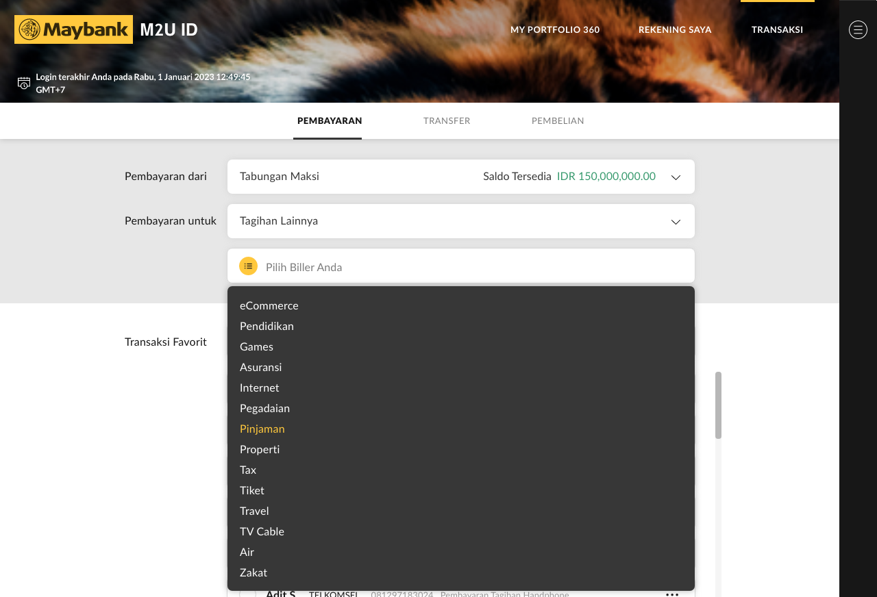Image resolution: width=877 pixels, height=597 pixels.
Task: Select the Adit S. favorite radio button
Action: [x=247, y=594]
